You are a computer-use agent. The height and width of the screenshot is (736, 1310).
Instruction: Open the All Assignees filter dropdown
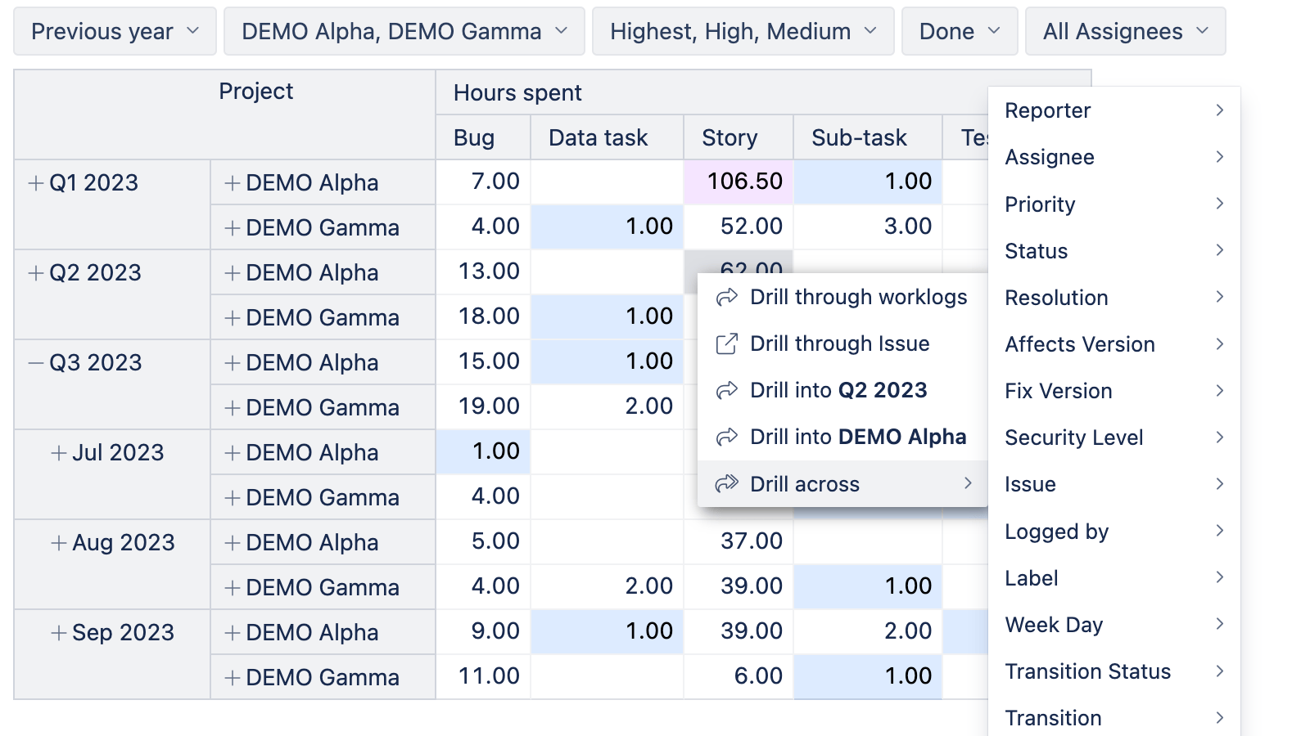tap(1124, 32)
